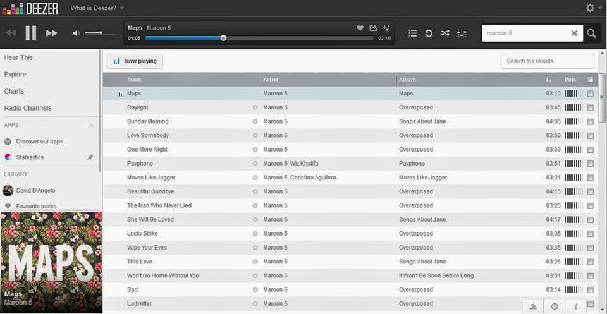The width and height of the screenshot is (607, 314).
Task: Expand the What is Deezer? dropdown
Action: pos(97,8)
